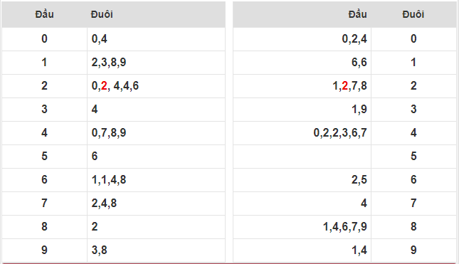Select the cell showing 6,6

coord(302,63)
